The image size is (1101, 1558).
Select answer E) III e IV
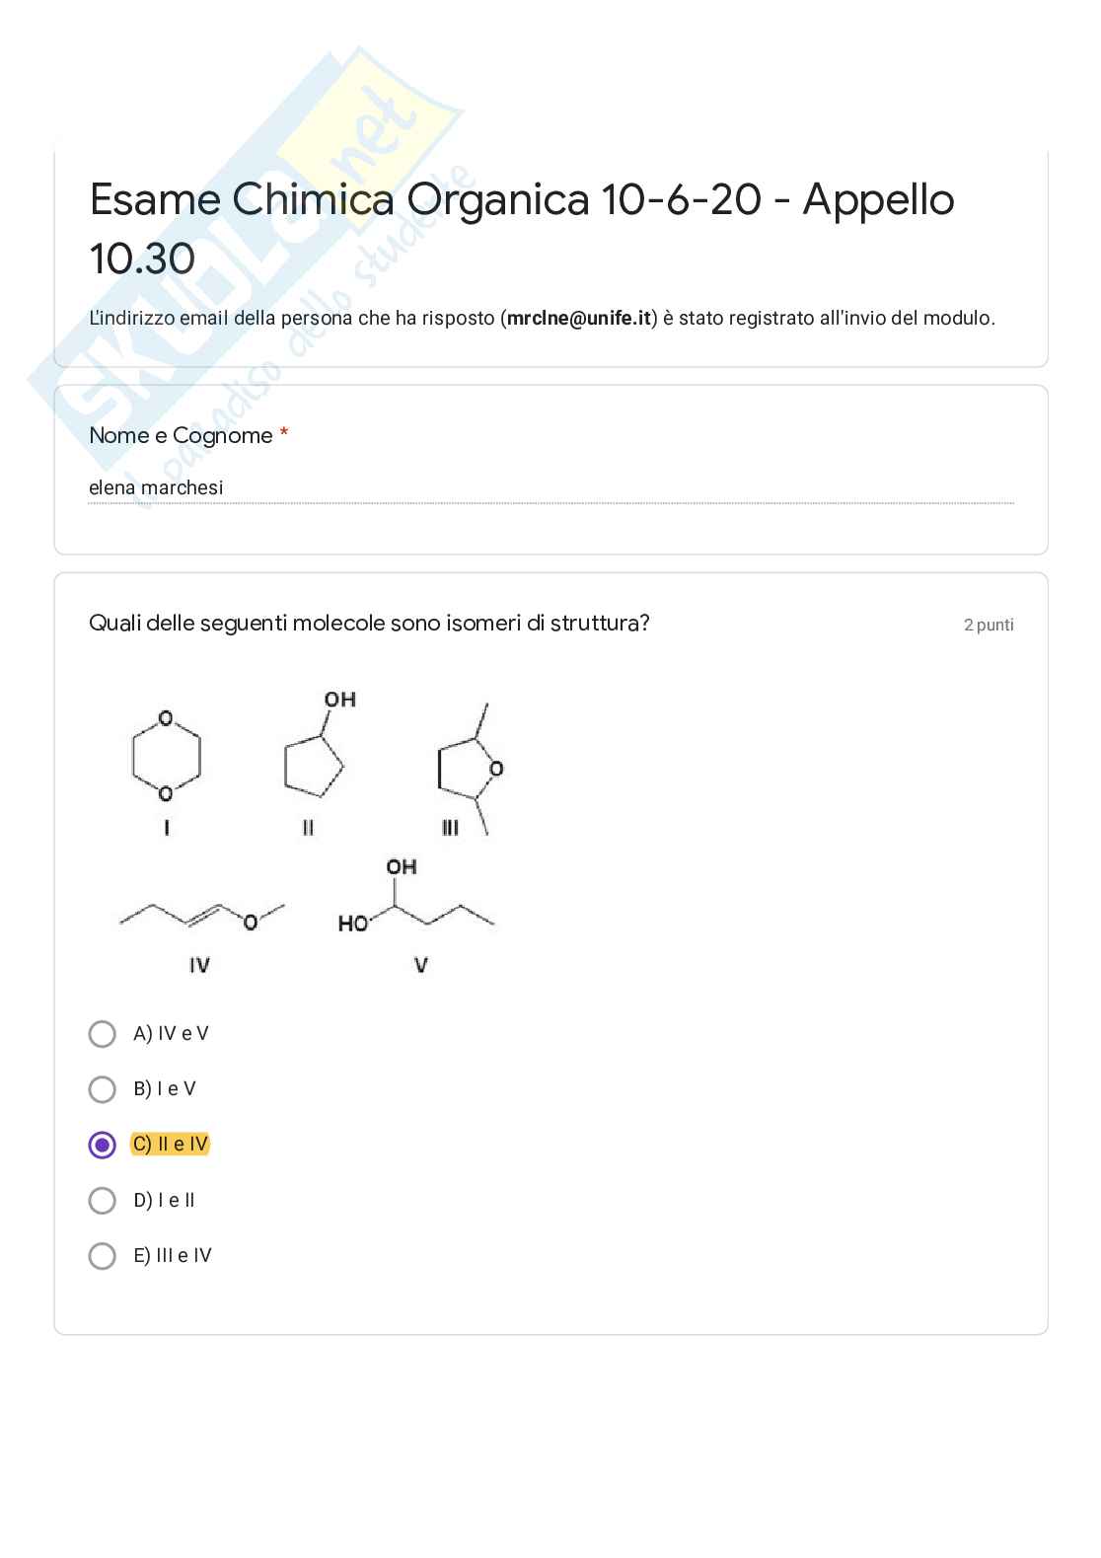pos(103,1256)
